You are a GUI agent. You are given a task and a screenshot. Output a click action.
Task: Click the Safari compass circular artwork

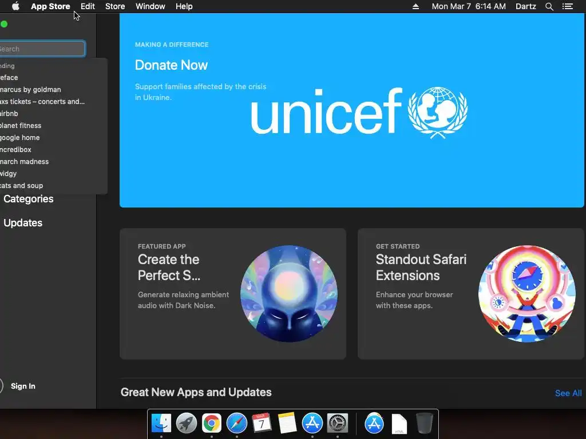[x=527, y=294]
